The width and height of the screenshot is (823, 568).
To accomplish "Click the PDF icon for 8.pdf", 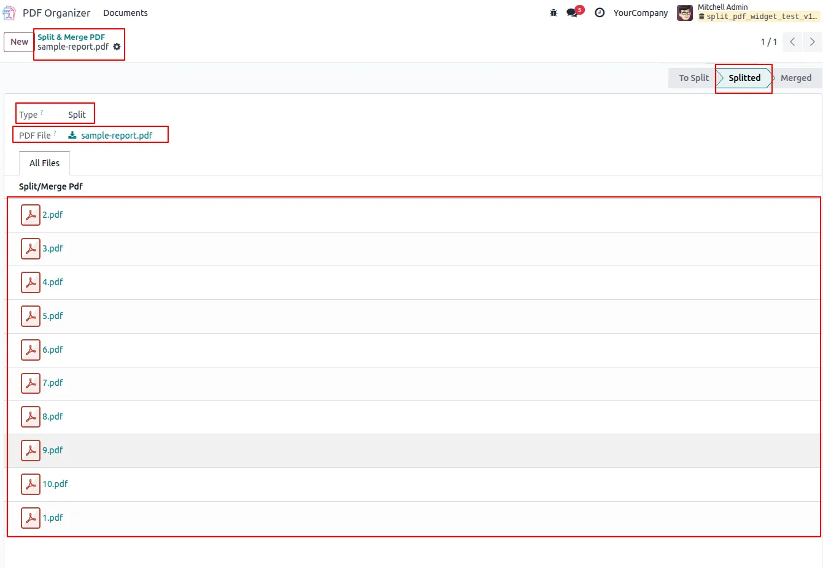I will 31,416.
